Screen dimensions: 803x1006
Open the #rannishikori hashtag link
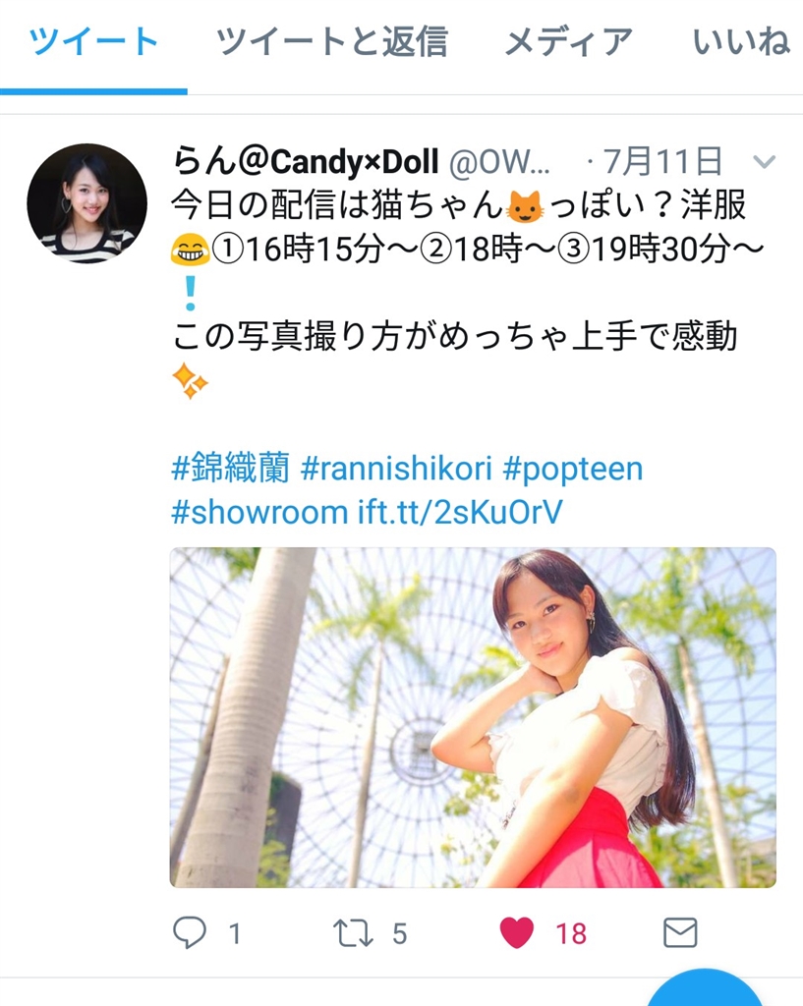396,468
